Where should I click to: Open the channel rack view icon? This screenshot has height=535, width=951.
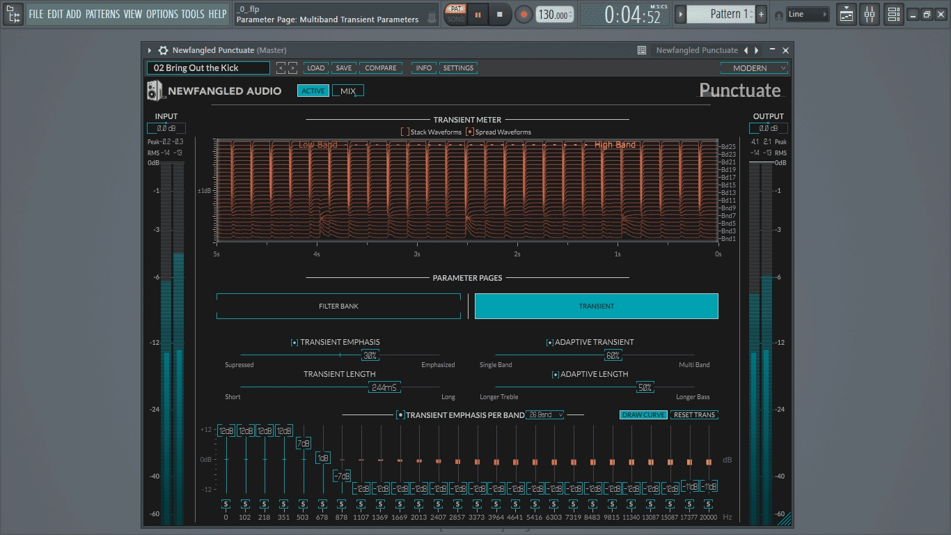(x=894, y=14)
